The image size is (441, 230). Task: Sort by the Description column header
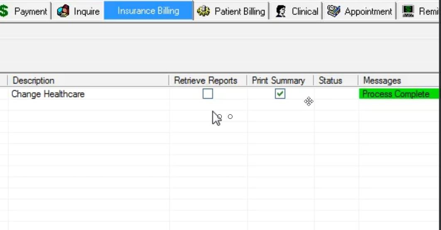pos(33,80)
